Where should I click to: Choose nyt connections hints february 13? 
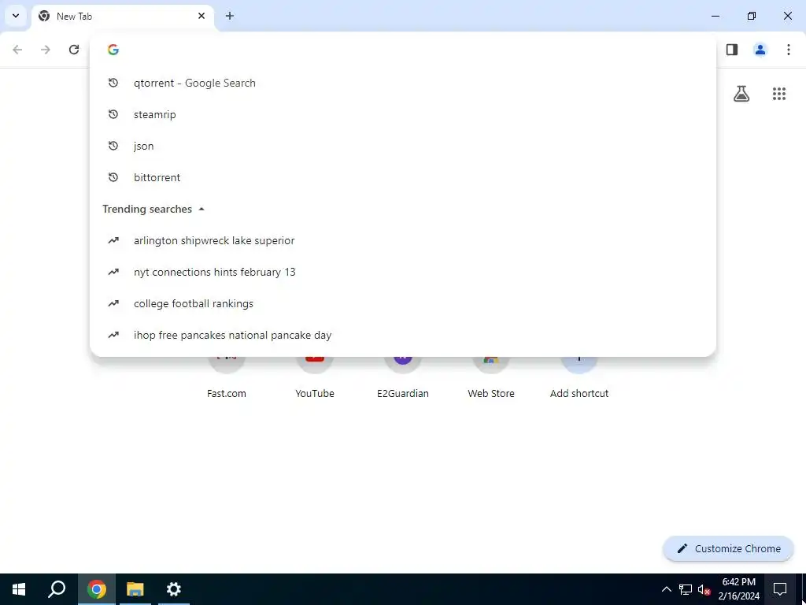[402, 272]
